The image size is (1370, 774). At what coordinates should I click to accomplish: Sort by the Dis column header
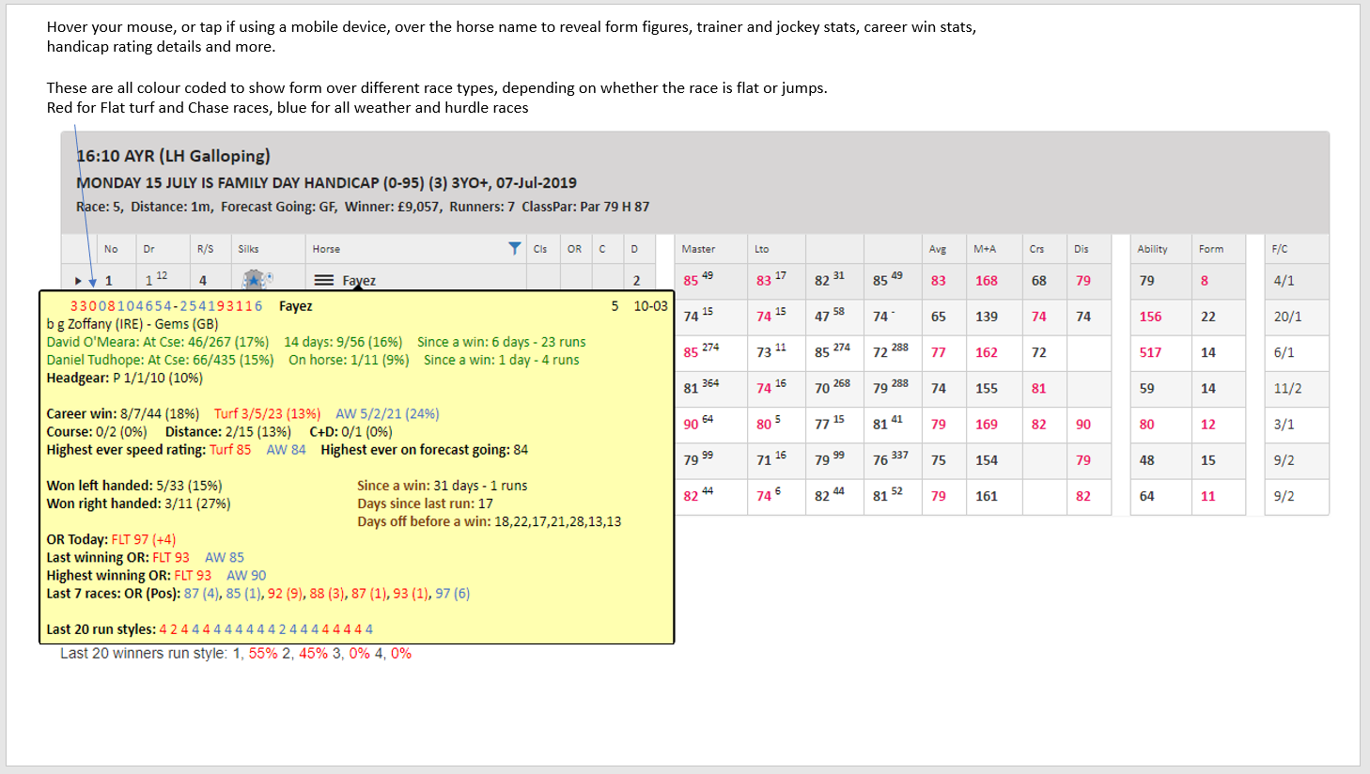1082,249
